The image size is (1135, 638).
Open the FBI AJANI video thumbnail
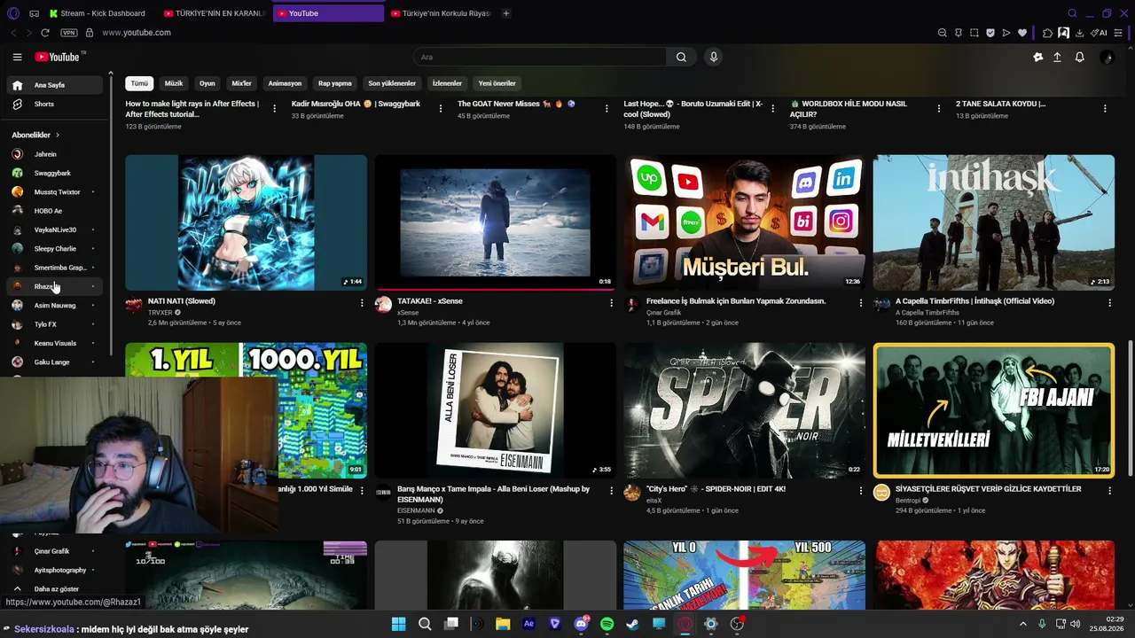[x=994, y=410]
